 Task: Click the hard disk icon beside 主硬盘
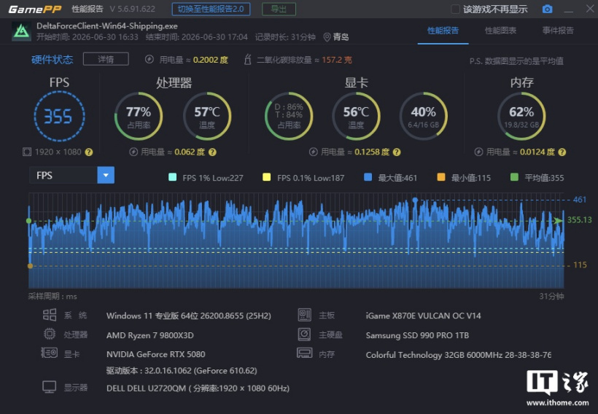coord(304,335)
